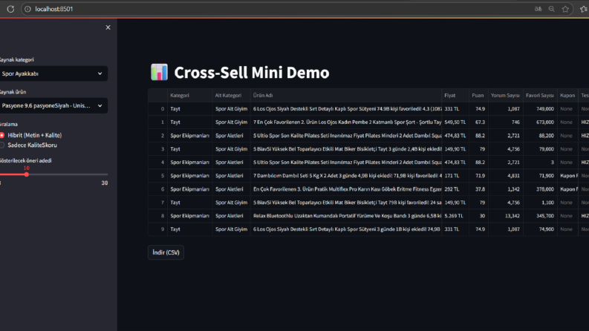The image size is (589, 331).
Task: Select row index 9 cell
Action: point(157,229)
